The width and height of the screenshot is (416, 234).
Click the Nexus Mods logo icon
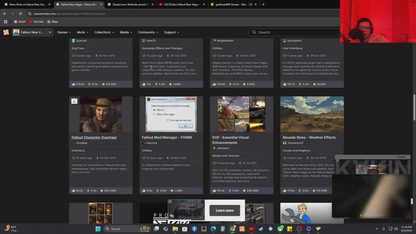(6, 32)
